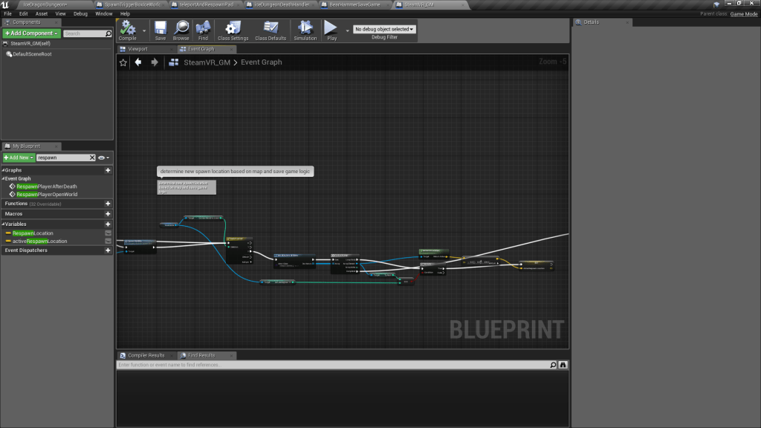Viewport: 761px width, 428px height.
Task: Open Browse in the toolbar
Action: [181, 28]
